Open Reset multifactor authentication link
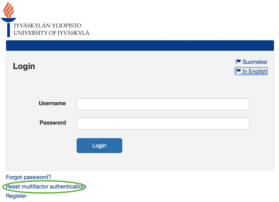 [x=45, y=187]
